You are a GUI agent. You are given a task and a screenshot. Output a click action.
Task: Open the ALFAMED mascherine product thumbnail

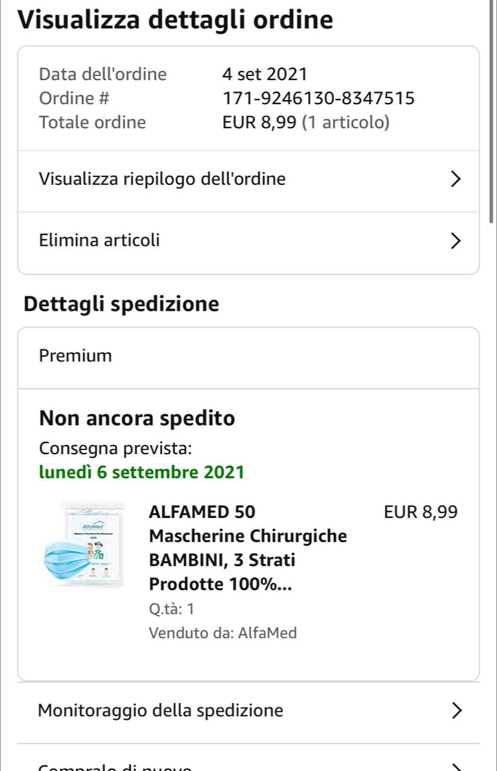83,545
